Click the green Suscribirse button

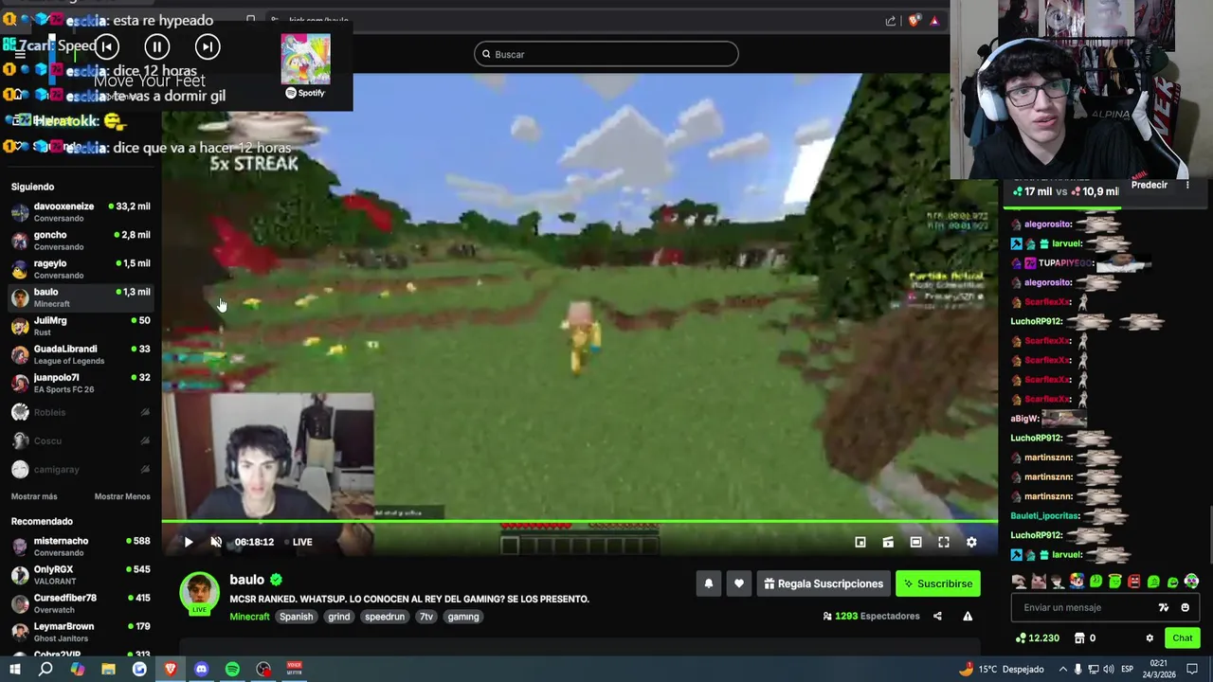pos(937,583)
